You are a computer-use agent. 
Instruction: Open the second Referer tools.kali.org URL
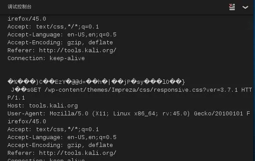tap(78, 153)
